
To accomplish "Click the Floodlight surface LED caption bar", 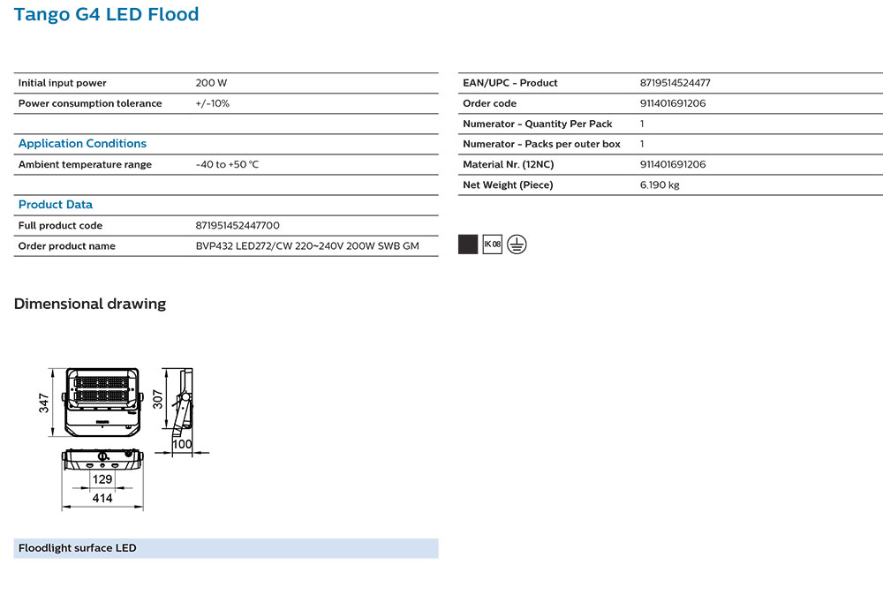I will pos(226,548).
